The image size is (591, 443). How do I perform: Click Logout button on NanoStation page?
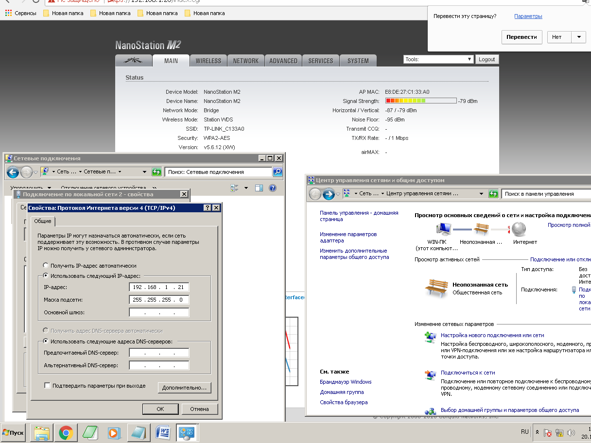pyautogui.click(x=487, y=59)
